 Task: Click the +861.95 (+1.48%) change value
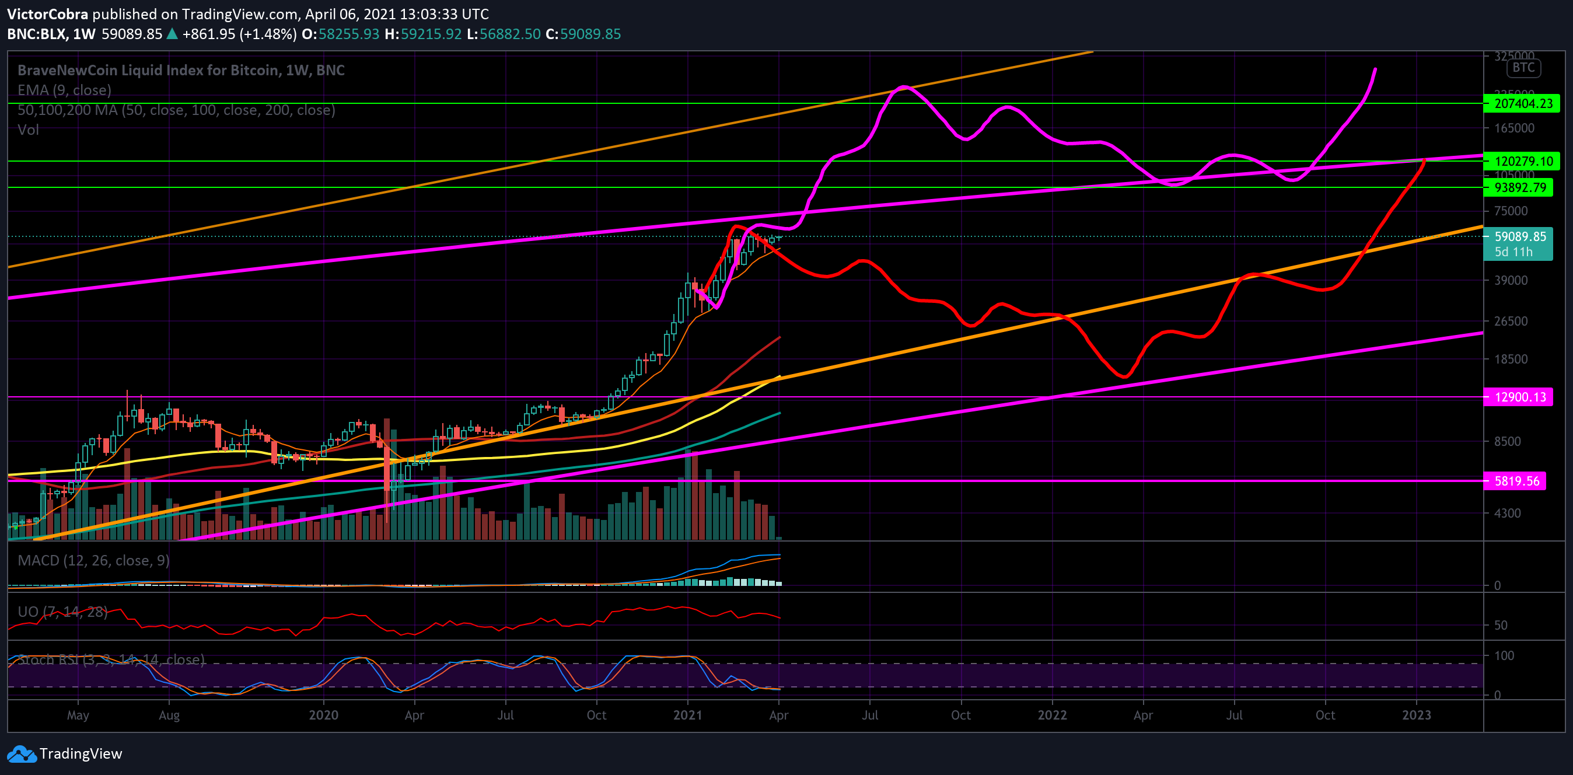(239, 34)
